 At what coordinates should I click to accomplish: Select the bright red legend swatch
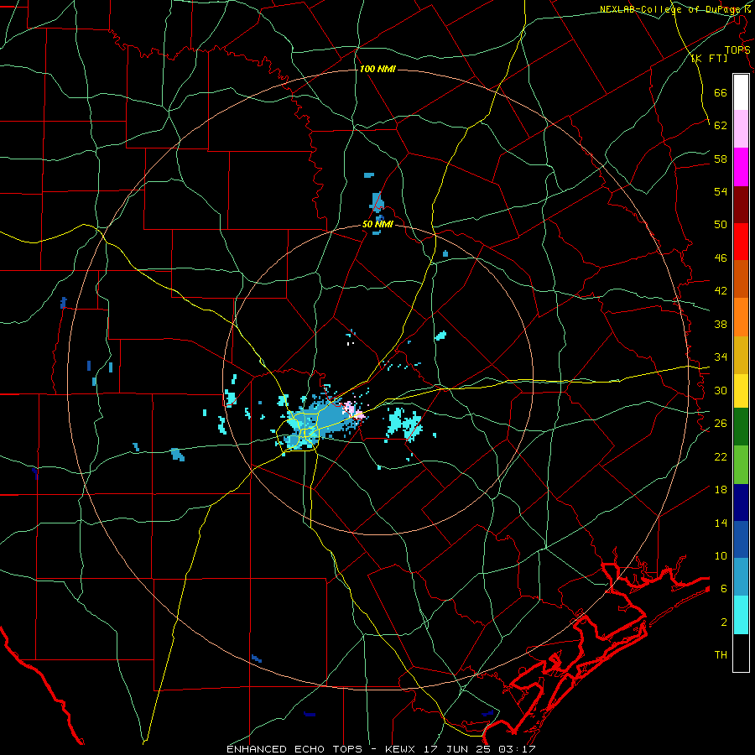(x=741, y=242)
